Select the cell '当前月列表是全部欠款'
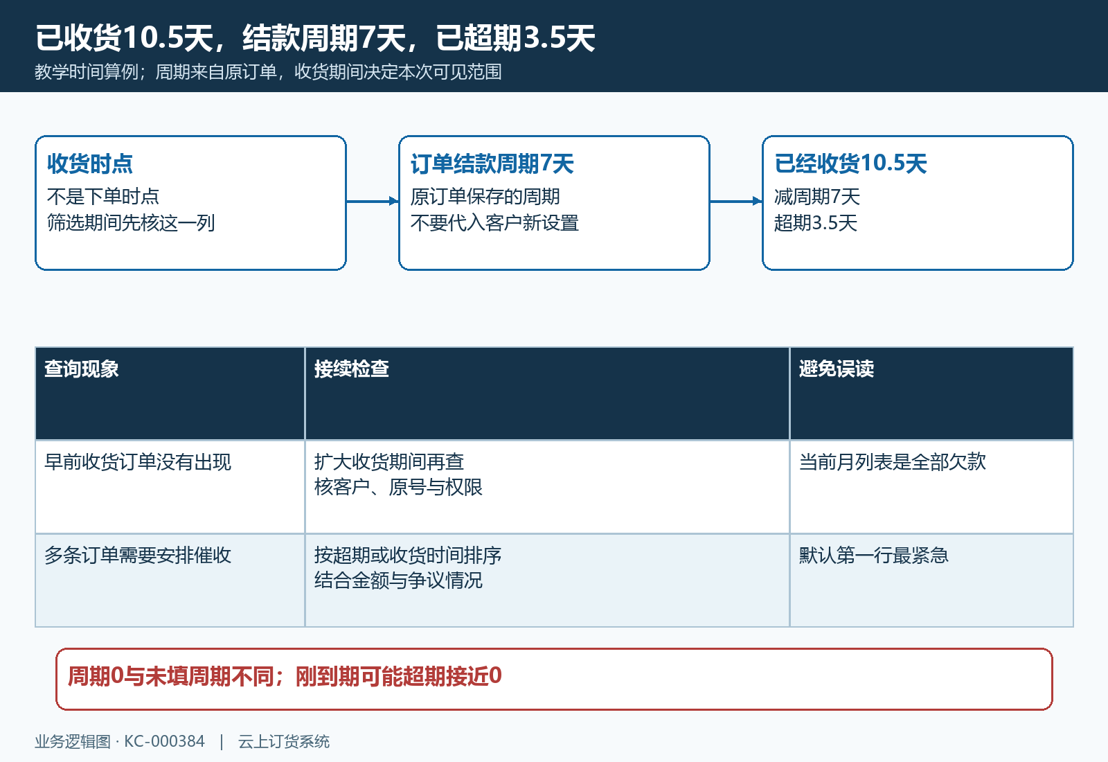Viewport: 1108px width, 762px height. 931,487
